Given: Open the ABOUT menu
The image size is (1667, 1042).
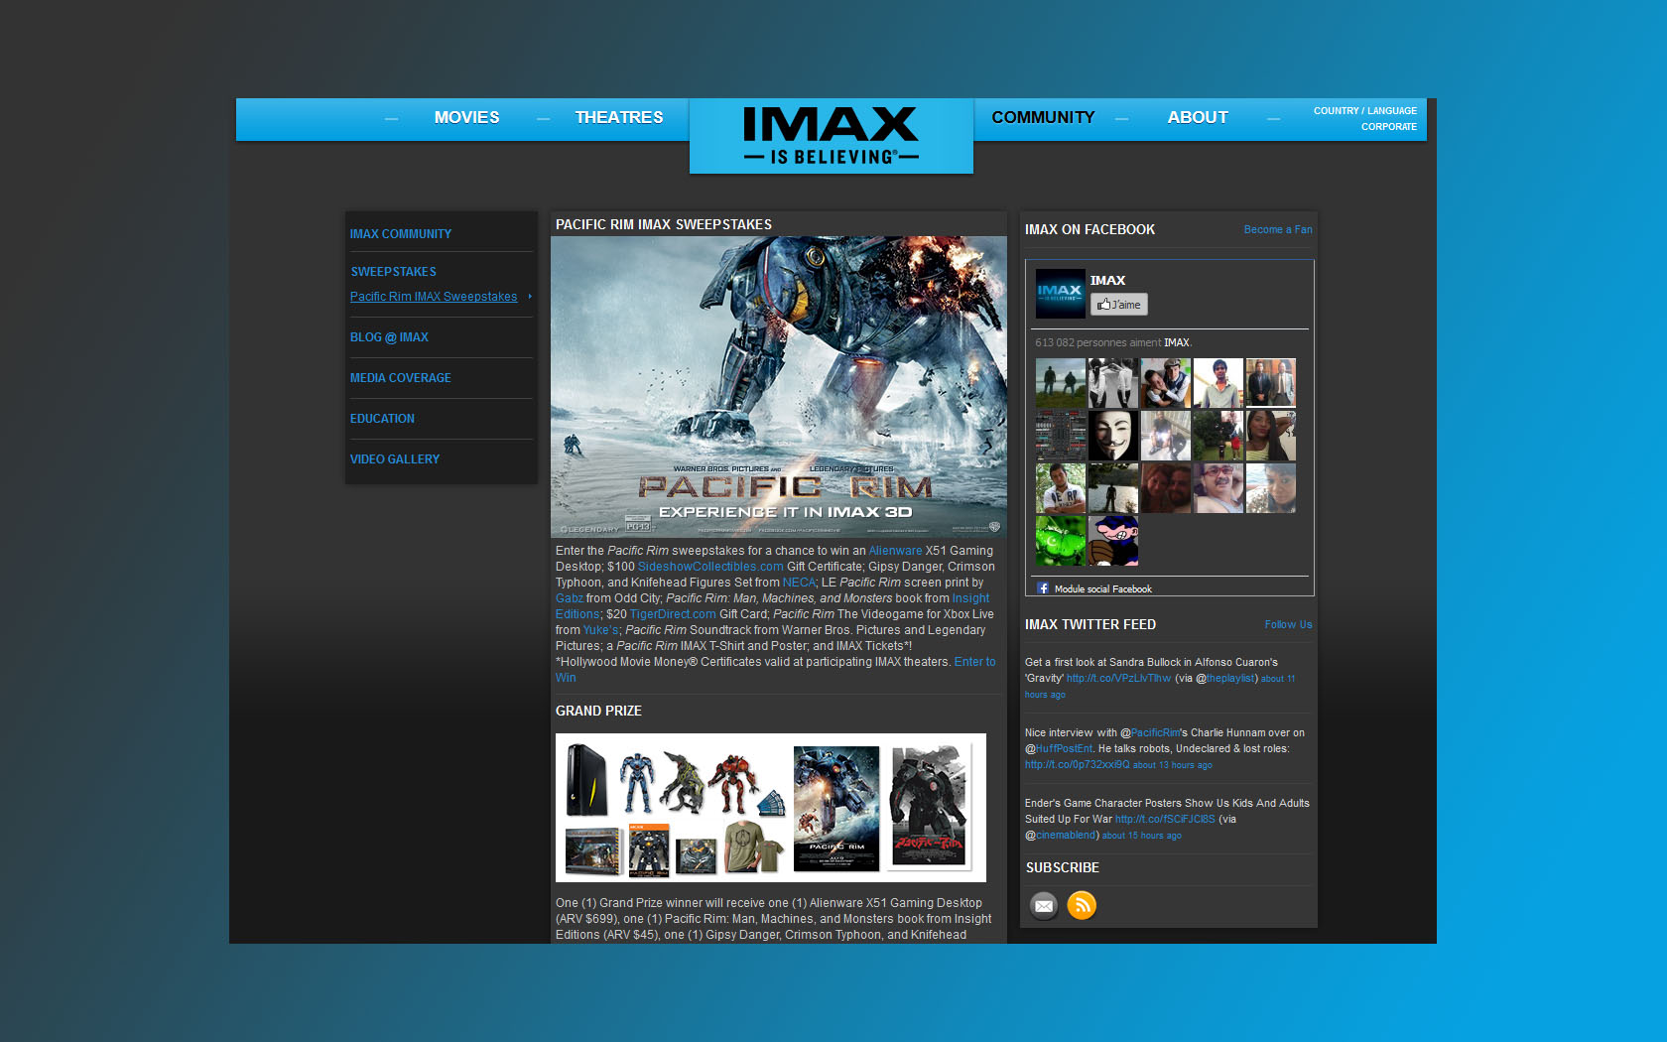Looking at the screenshot, I should coord(1198,117).
